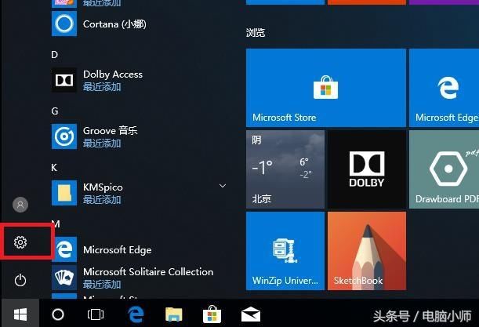Screen dimensions: 479x327
Task: Open Microsoft Solitaire Collection
Action: 139,278
